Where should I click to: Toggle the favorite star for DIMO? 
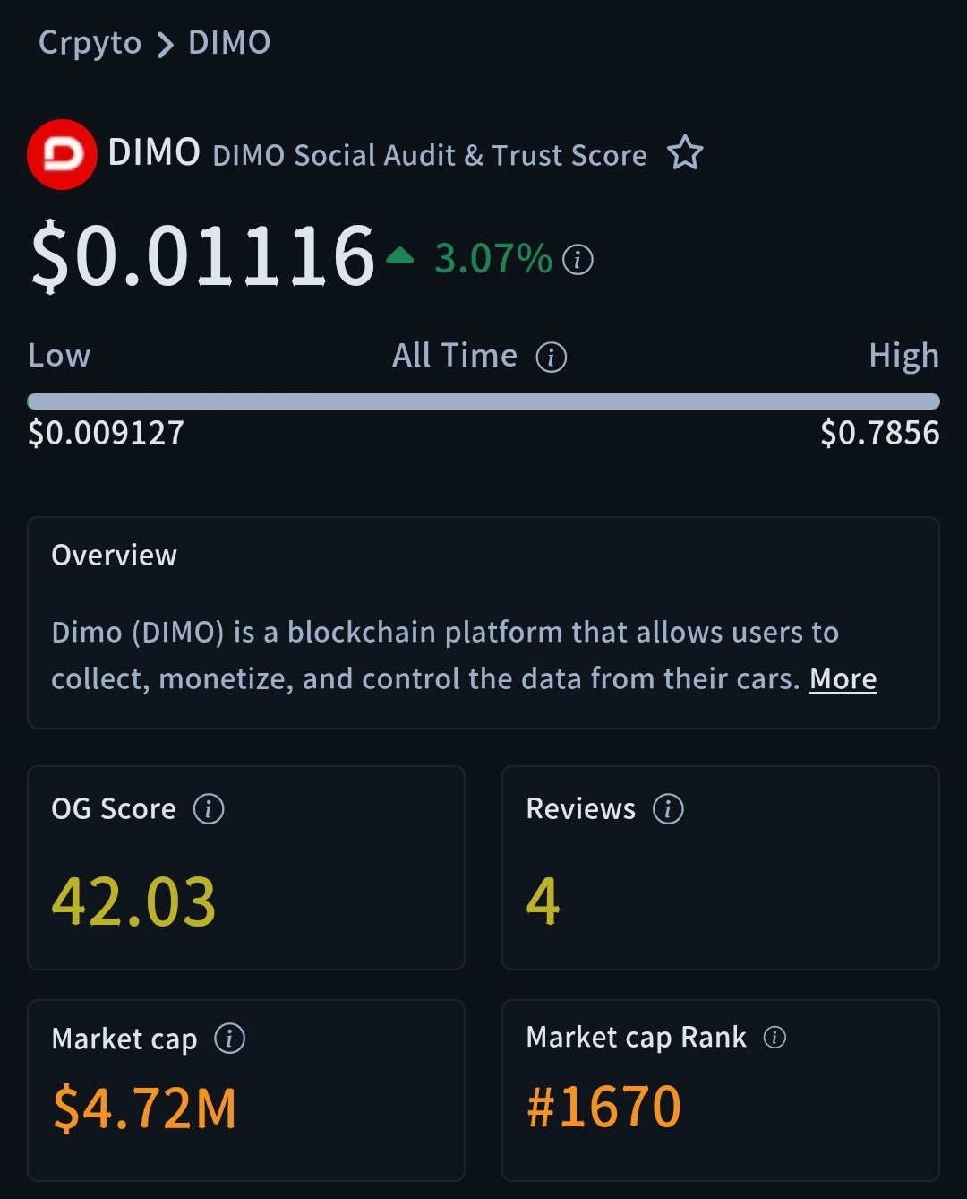685,153
